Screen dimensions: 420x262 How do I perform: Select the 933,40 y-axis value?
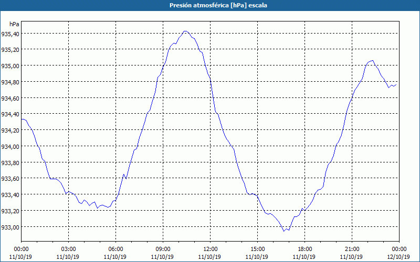click(x=10, y=195)
